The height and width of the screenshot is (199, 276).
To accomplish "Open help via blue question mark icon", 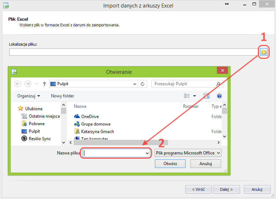I will (219, 96).
